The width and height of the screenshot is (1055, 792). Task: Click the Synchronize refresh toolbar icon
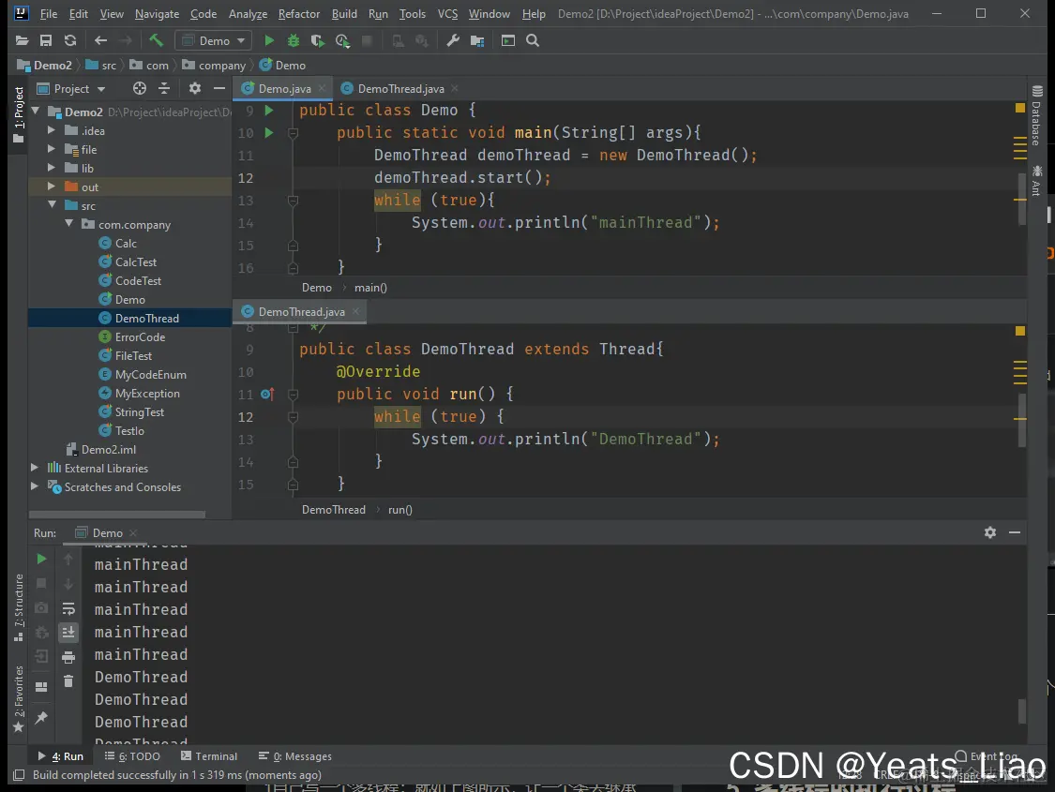(x=70, y=40)
